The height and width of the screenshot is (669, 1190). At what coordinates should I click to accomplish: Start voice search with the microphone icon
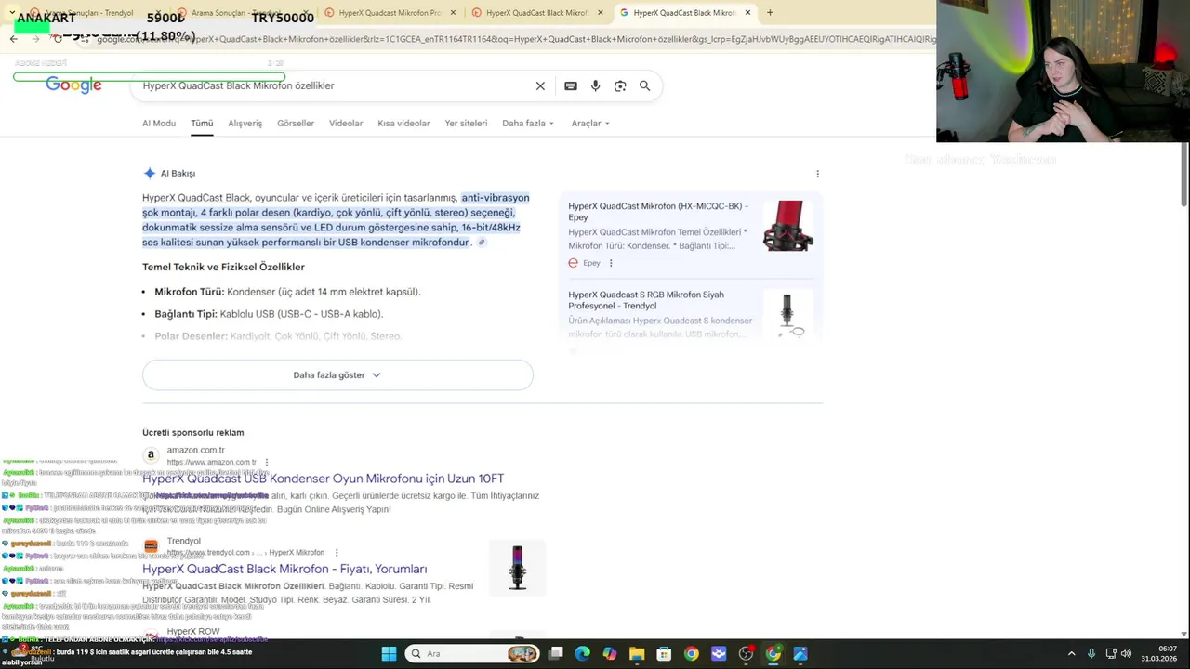tap(595, 85)
